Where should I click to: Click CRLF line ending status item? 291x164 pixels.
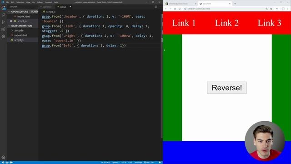pos(130,163)
